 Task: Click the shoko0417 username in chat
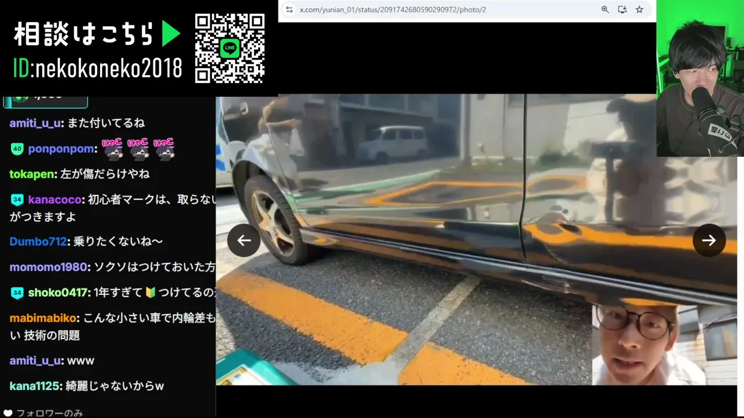(59, 293)
